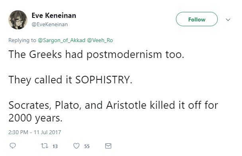The height and width of the screenshot is (156, 242).
Task: View the 55 likes count
Action: [x=87, y=146]
